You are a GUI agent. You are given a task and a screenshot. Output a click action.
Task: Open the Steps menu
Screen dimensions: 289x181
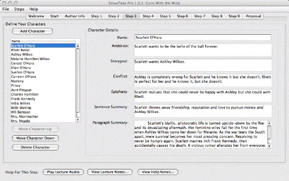click(x=19, y=9)
